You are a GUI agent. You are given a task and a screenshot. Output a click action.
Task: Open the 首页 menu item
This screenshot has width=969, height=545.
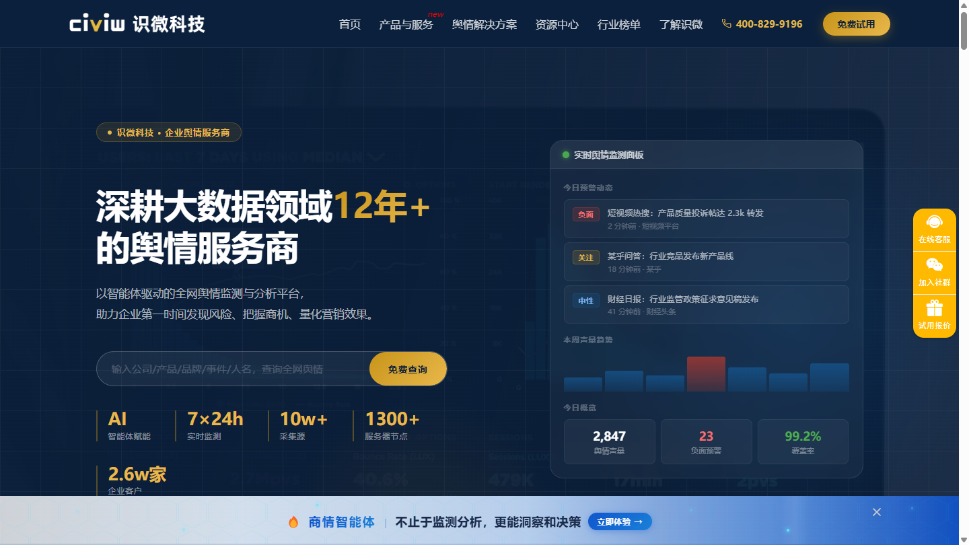point(350,24)
